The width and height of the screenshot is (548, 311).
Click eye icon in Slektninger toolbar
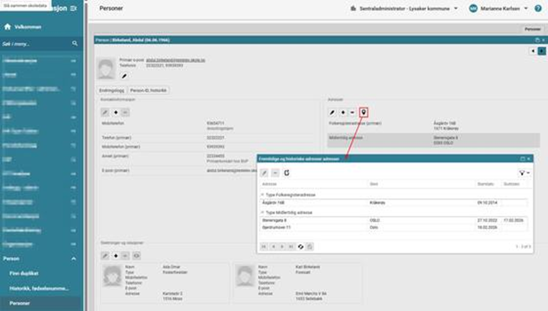[136, 256]
